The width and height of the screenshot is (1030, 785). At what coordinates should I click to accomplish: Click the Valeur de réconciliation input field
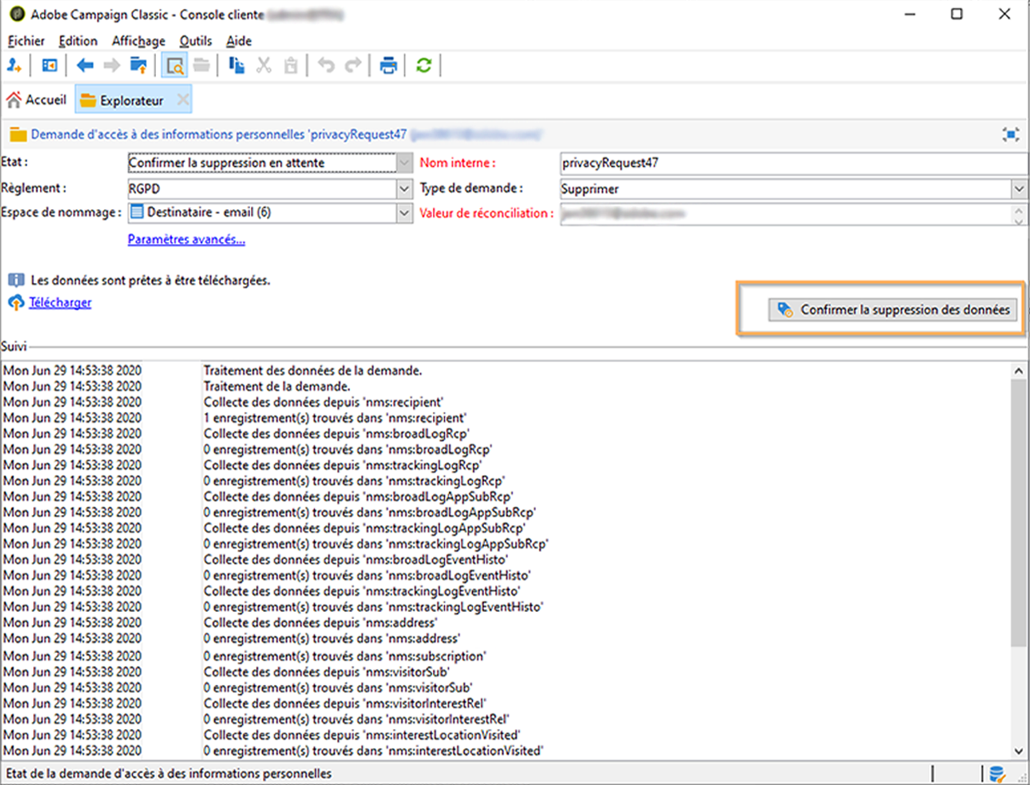786,214
